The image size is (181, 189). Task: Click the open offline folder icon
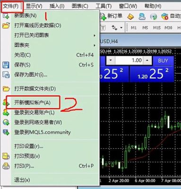point(6,26)
